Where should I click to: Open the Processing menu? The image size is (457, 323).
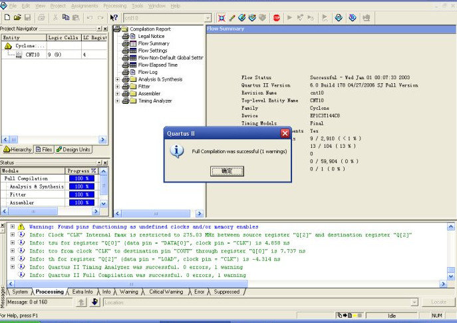click(x=115, y=6)
